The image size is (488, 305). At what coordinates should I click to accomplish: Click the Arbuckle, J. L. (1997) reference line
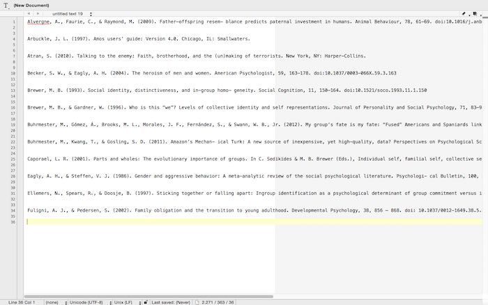click(x=139, y=39)
